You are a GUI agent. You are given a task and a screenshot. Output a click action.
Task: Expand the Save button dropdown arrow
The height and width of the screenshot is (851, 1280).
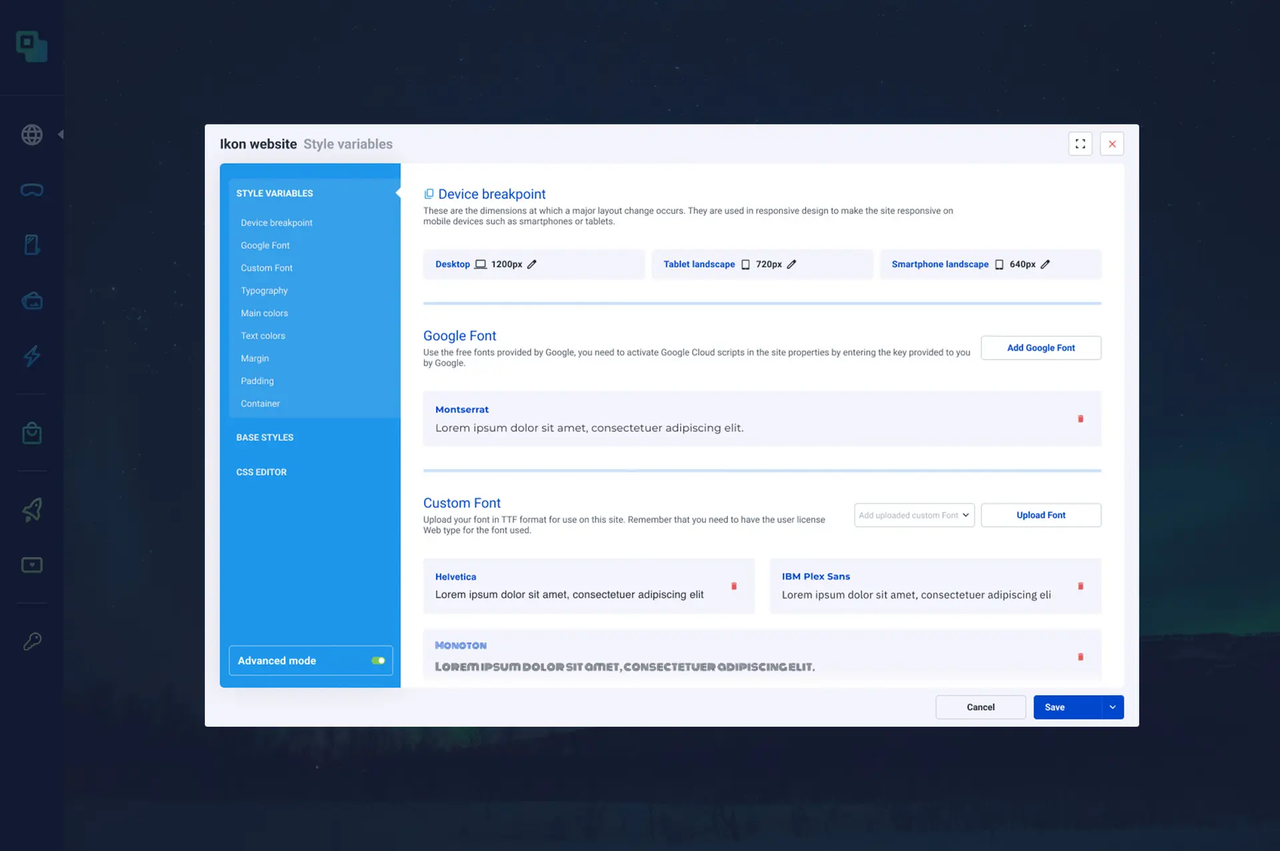tap(1112, 707)
